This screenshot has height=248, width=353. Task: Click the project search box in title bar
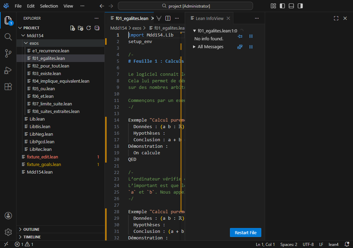[x=185, y=6]
